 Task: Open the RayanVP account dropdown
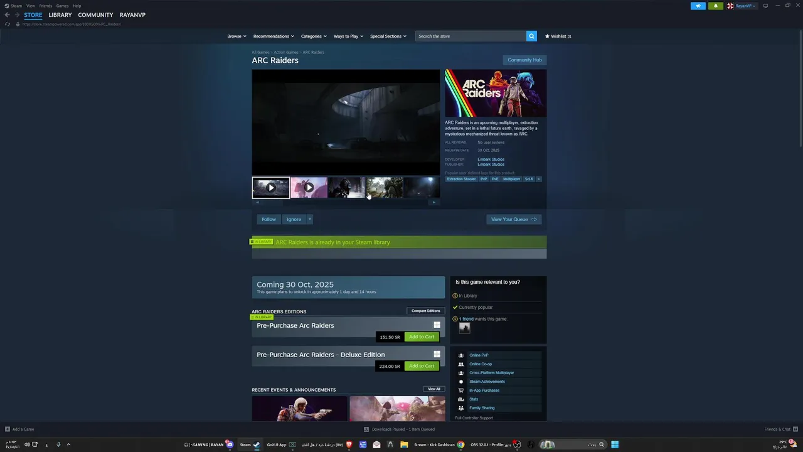click(742, 6)
